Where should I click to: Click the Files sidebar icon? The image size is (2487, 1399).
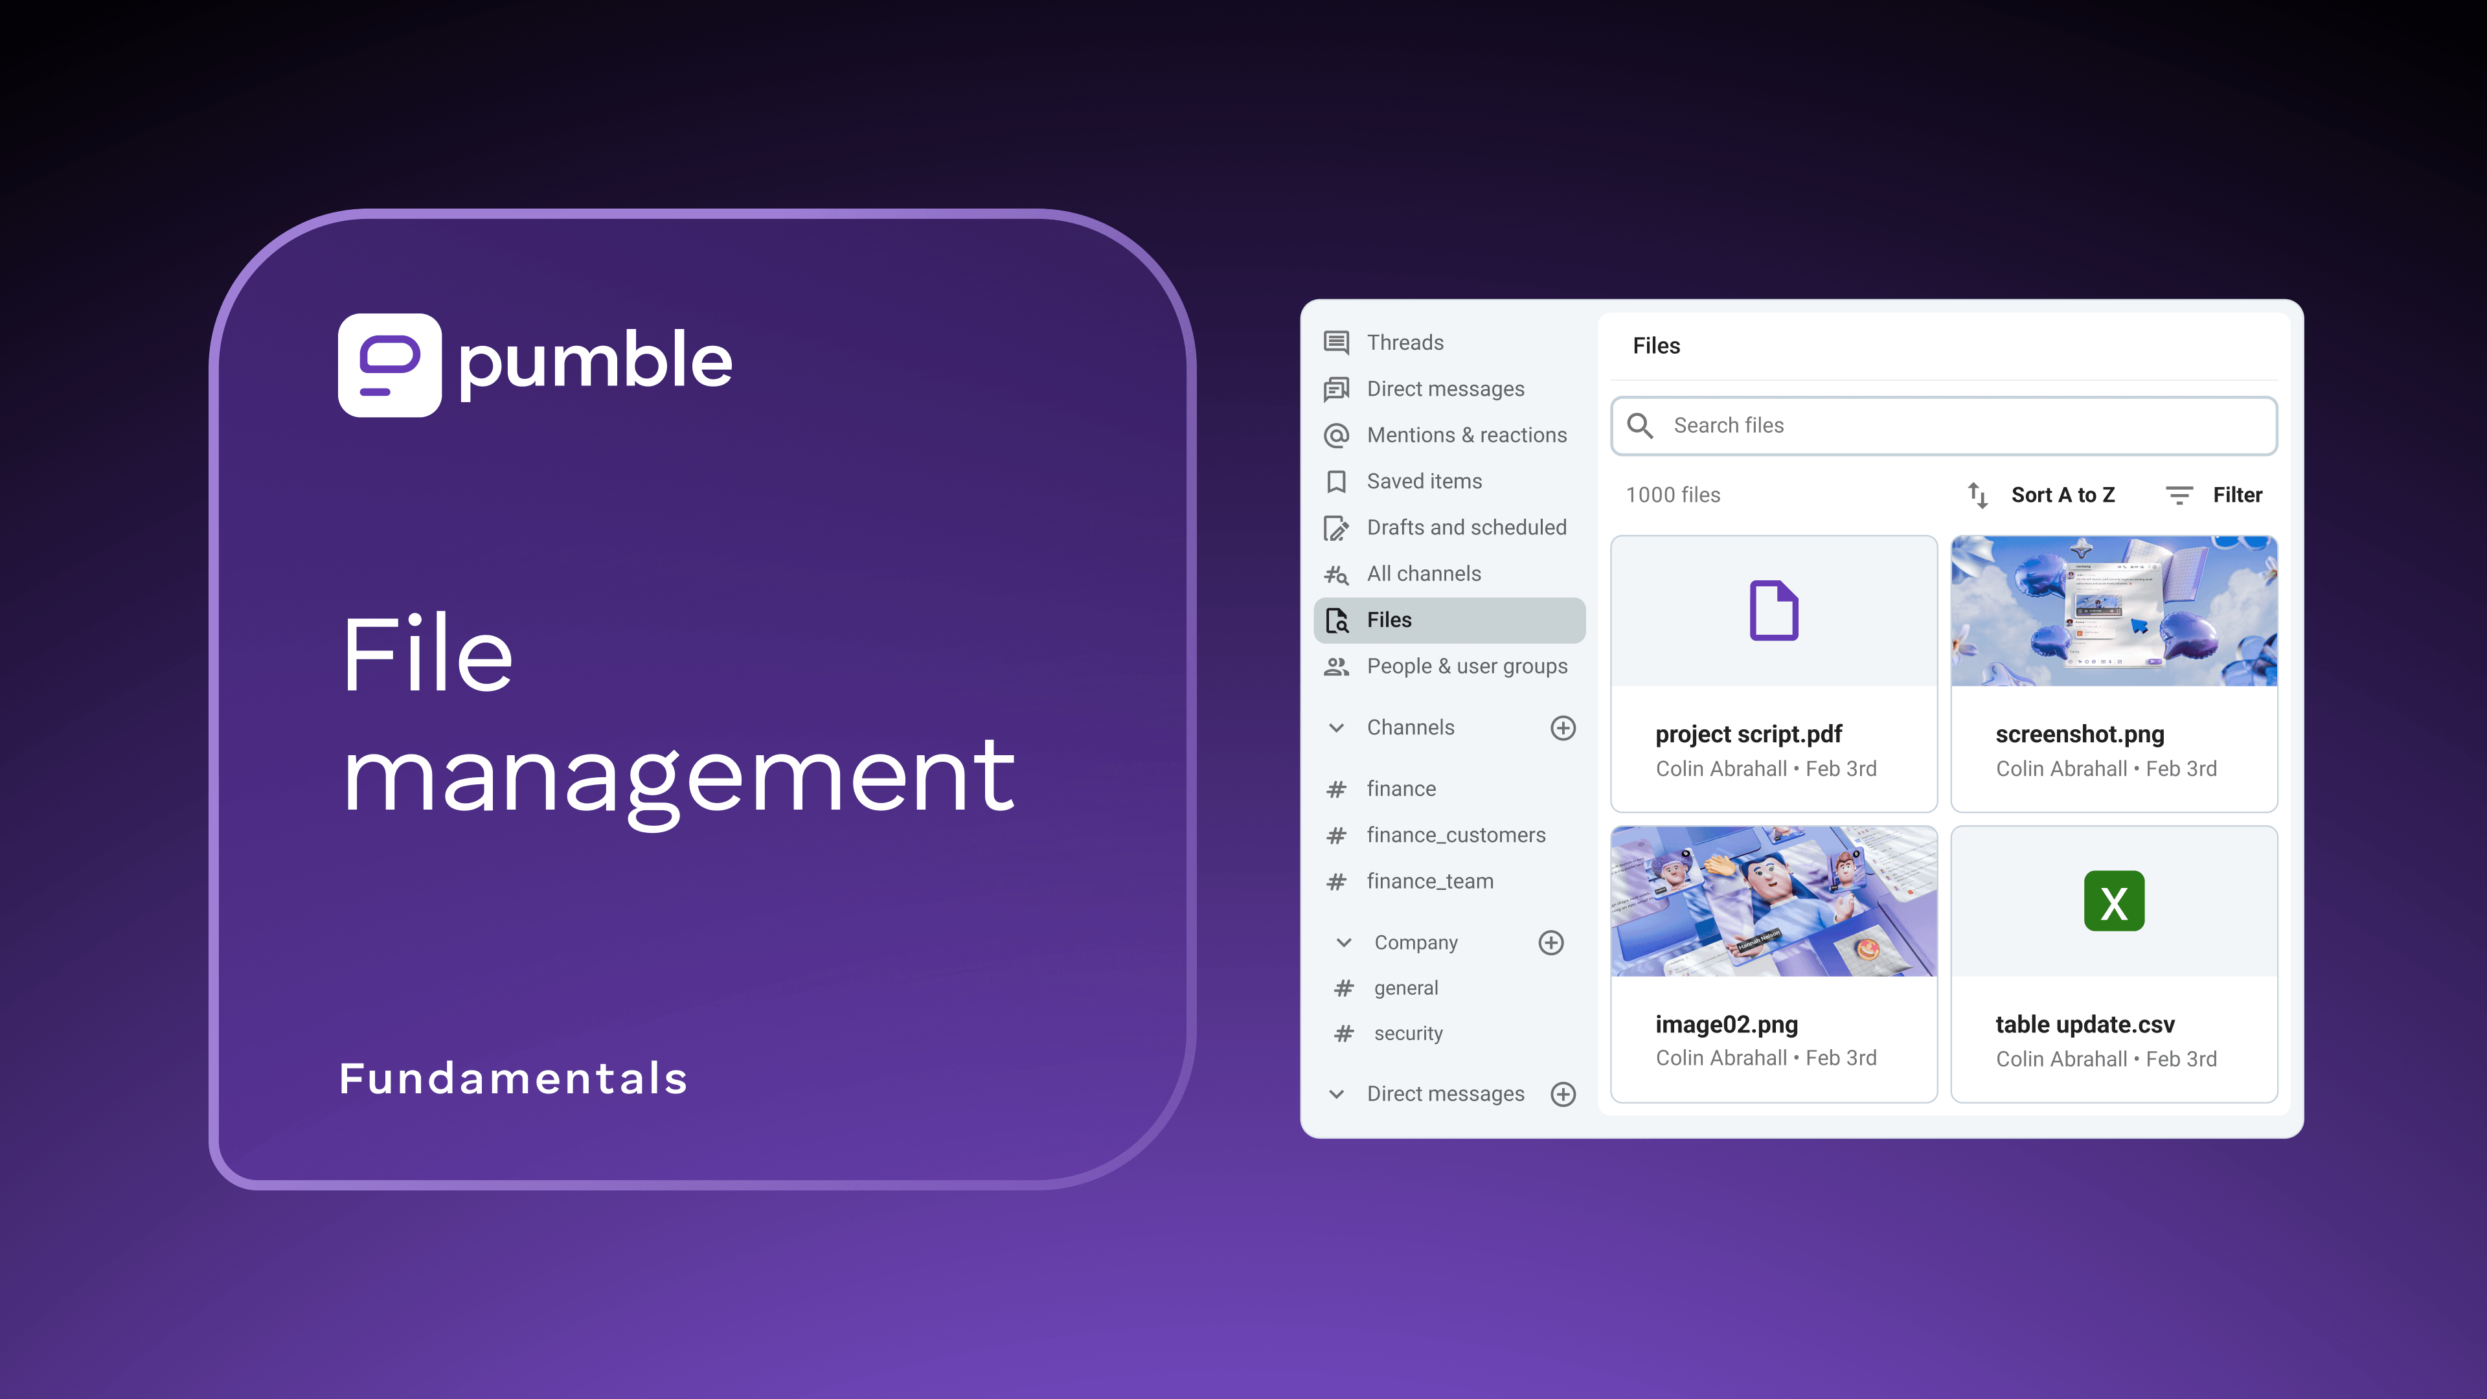click(x=1336, y=620)
